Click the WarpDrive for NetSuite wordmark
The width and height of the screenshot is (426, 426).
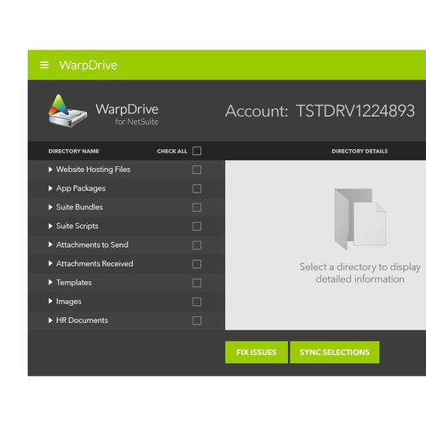pos(127,114)
